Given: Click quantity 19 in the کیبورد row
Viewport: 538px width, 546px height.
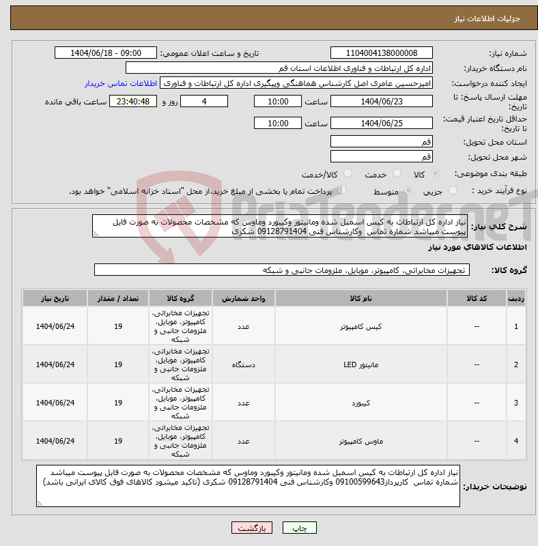Looking at the screenshot, I should click(118, 403).
